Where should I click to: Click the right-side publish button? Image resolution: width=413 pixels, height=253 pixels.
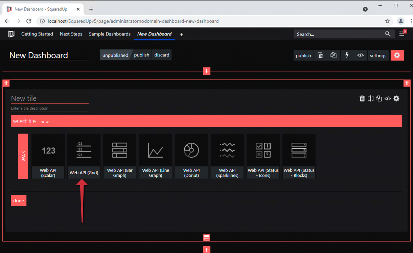click(303, 55)
